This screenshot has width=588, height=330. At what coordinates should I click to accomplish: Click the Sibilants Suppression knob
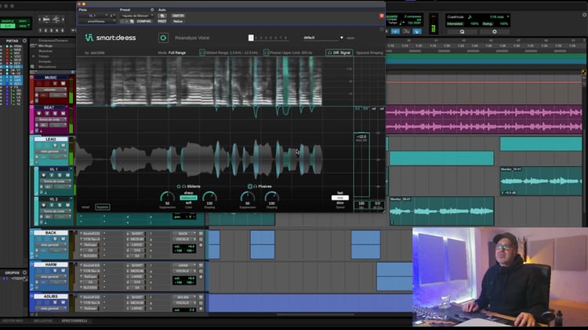tap(167, 197)
